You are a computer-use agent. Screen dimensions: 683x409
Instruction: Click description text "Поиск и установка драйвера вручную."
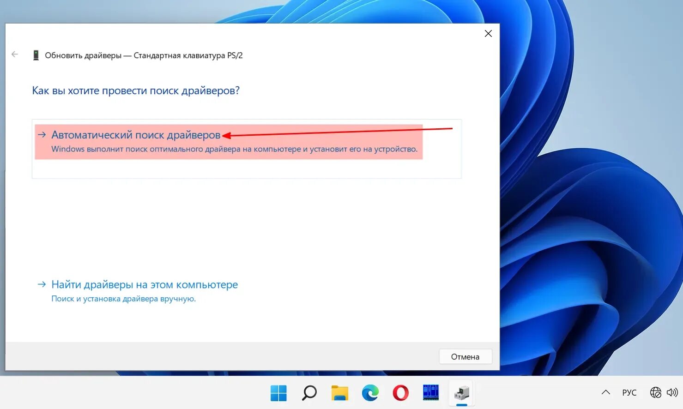click(123, 299)
